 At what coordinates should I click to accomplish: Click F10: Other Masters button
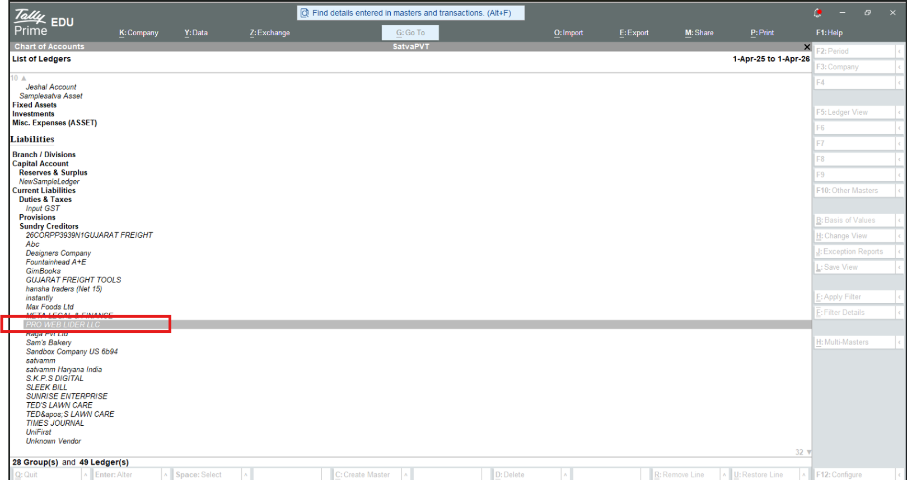click(854, 191)
